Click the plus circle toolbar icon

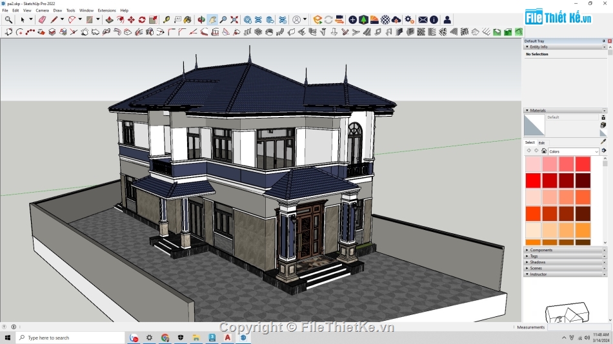[x=352, y=19]
